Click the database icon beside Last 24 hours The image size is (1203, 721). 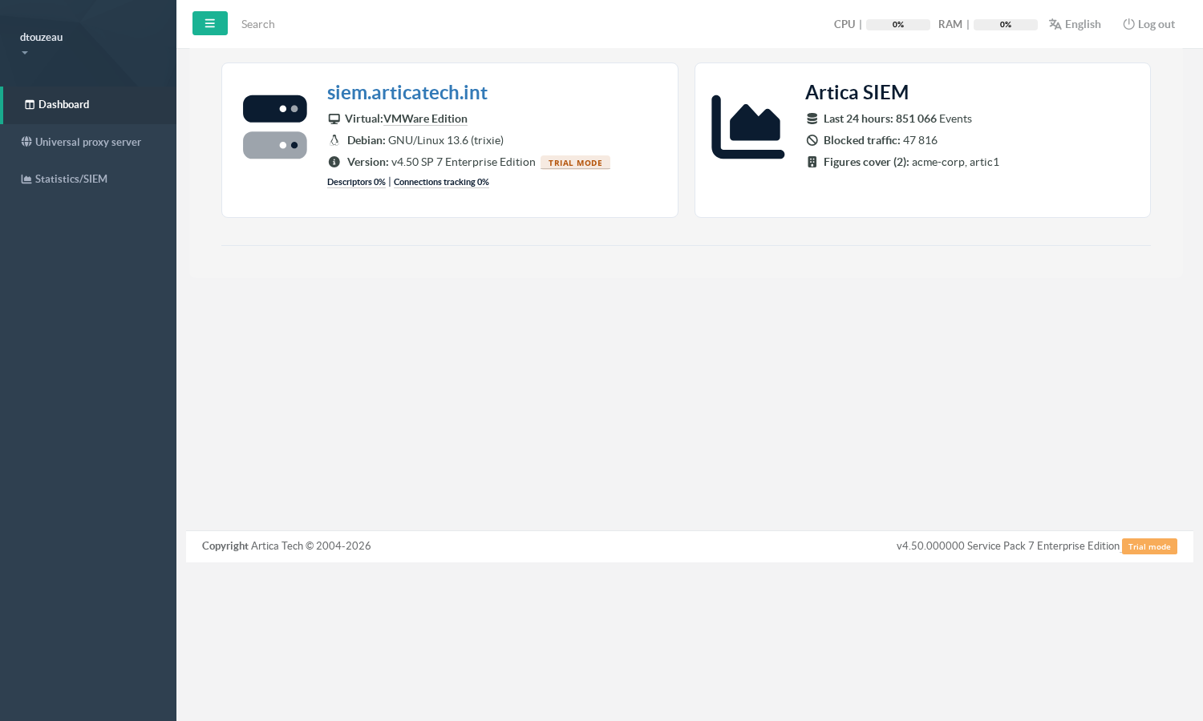[812, 119]
